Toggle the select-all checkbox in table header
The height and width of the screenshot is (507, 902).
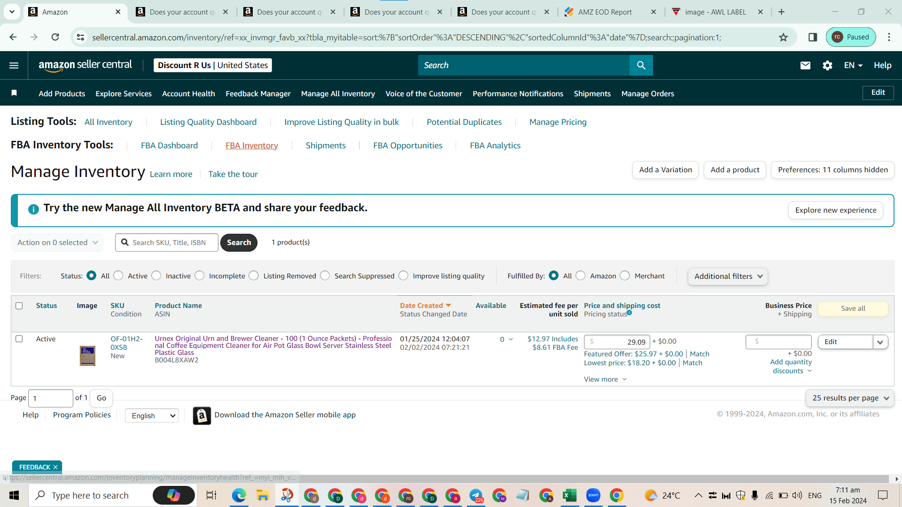pos(19,306)
